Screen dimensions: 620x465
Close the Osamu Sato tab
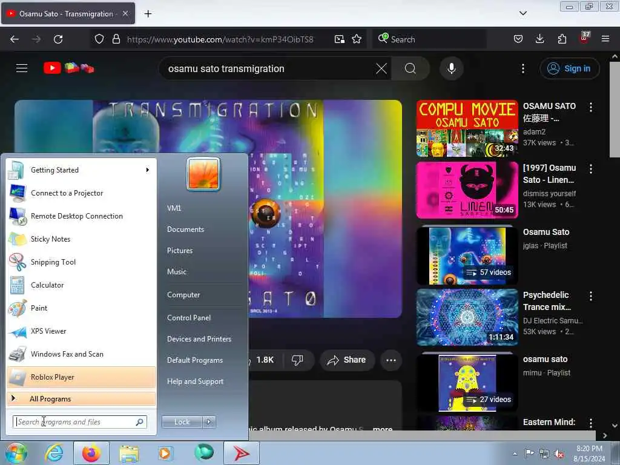click(125, 13)
